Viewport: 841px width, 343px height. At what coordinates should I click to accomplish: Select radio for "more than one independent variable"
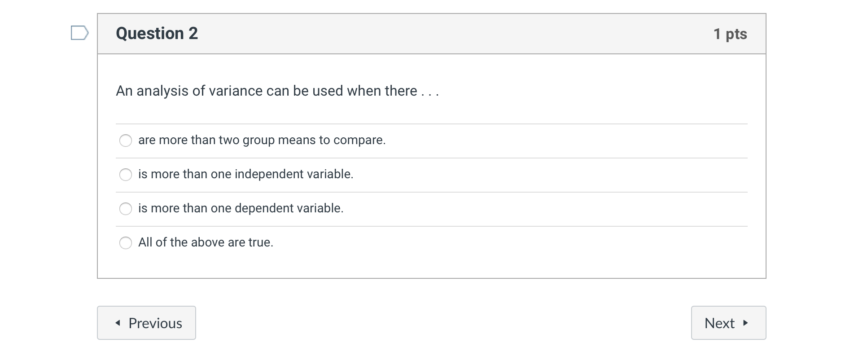tap(126, 175)
